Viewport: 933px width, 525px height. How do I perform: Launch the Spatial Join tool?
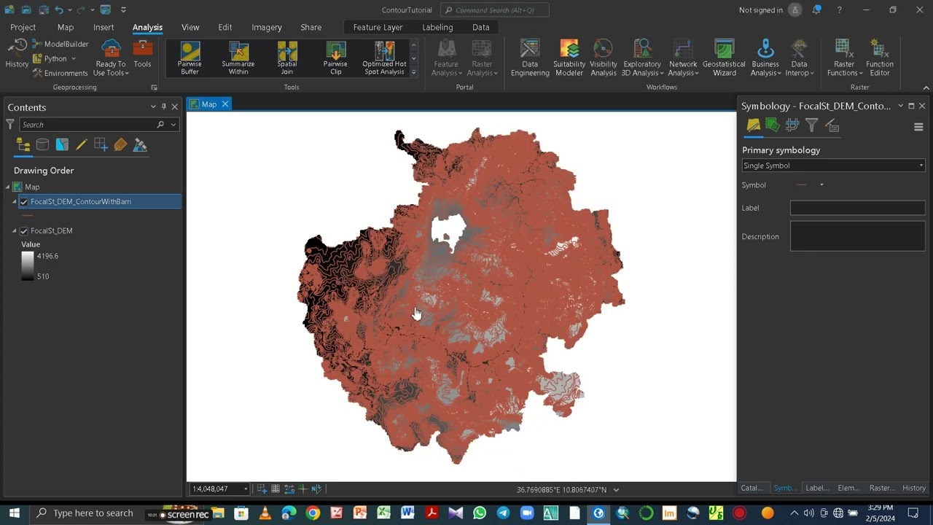click(287, 58)
